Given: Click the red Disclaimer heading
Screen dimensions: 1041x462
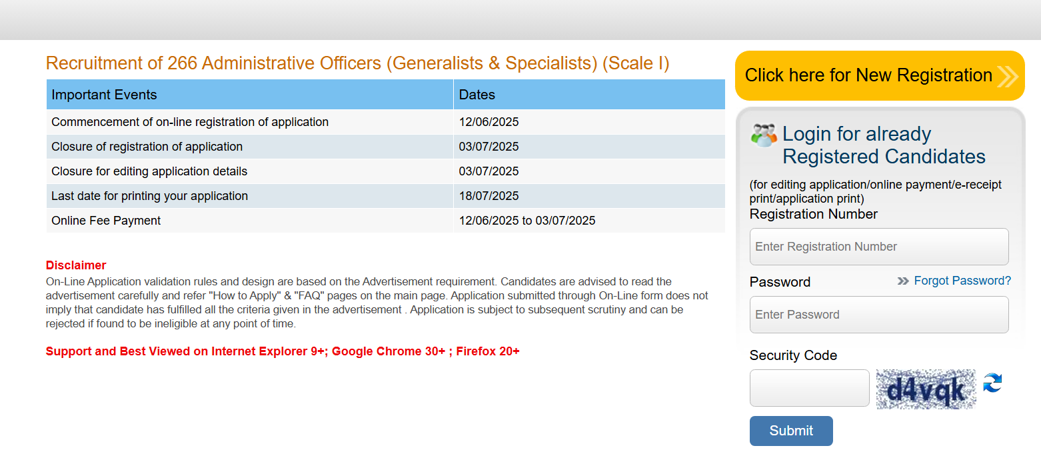Looking at the screenshot, I should [76, 265].
